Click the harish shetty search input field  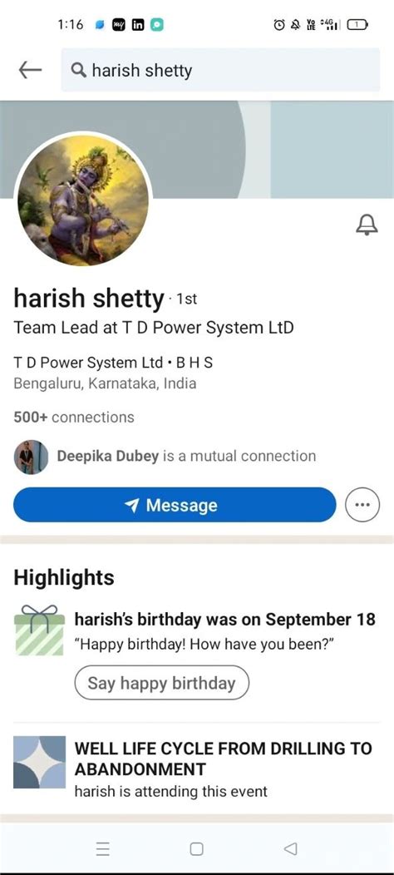click(220, 70)
